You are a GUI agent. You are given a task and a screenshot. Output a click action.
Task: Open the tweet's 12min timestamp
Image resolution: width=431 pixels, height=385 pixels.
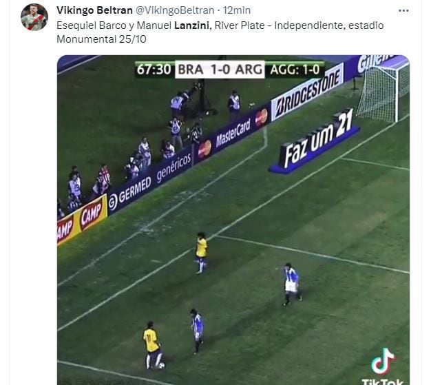coord(236,10)
